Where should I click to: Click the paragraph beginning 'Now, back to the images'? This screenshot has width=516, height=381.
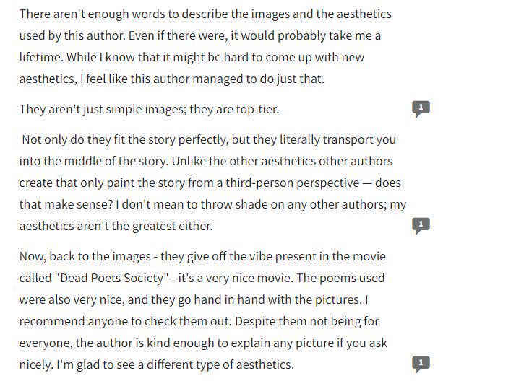coord(203,310)
